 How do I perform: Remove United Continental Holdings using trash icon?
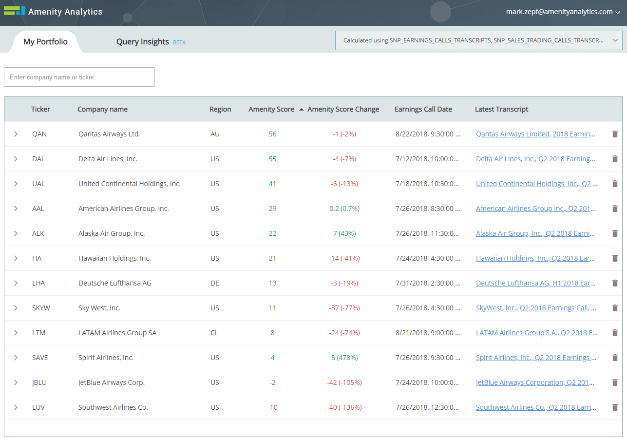point(615,184)
